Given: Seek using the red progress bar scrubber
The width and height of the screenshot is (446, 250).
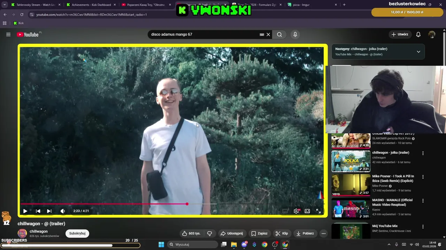Looking at the screenshot, I should (x=187, y=204).
